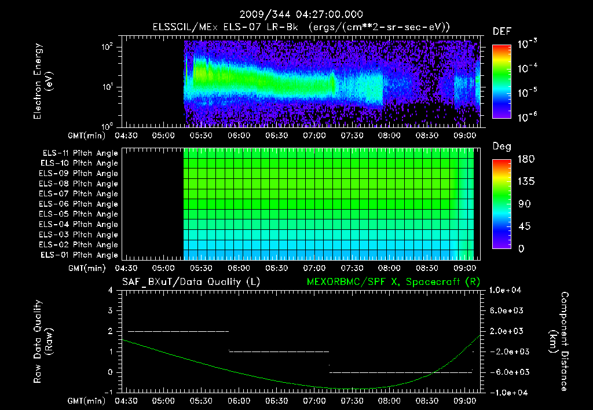Click the 10^-3 value on DEF scale
The width and height of the screenshot is (593, 410).
[x=528, y=43]
